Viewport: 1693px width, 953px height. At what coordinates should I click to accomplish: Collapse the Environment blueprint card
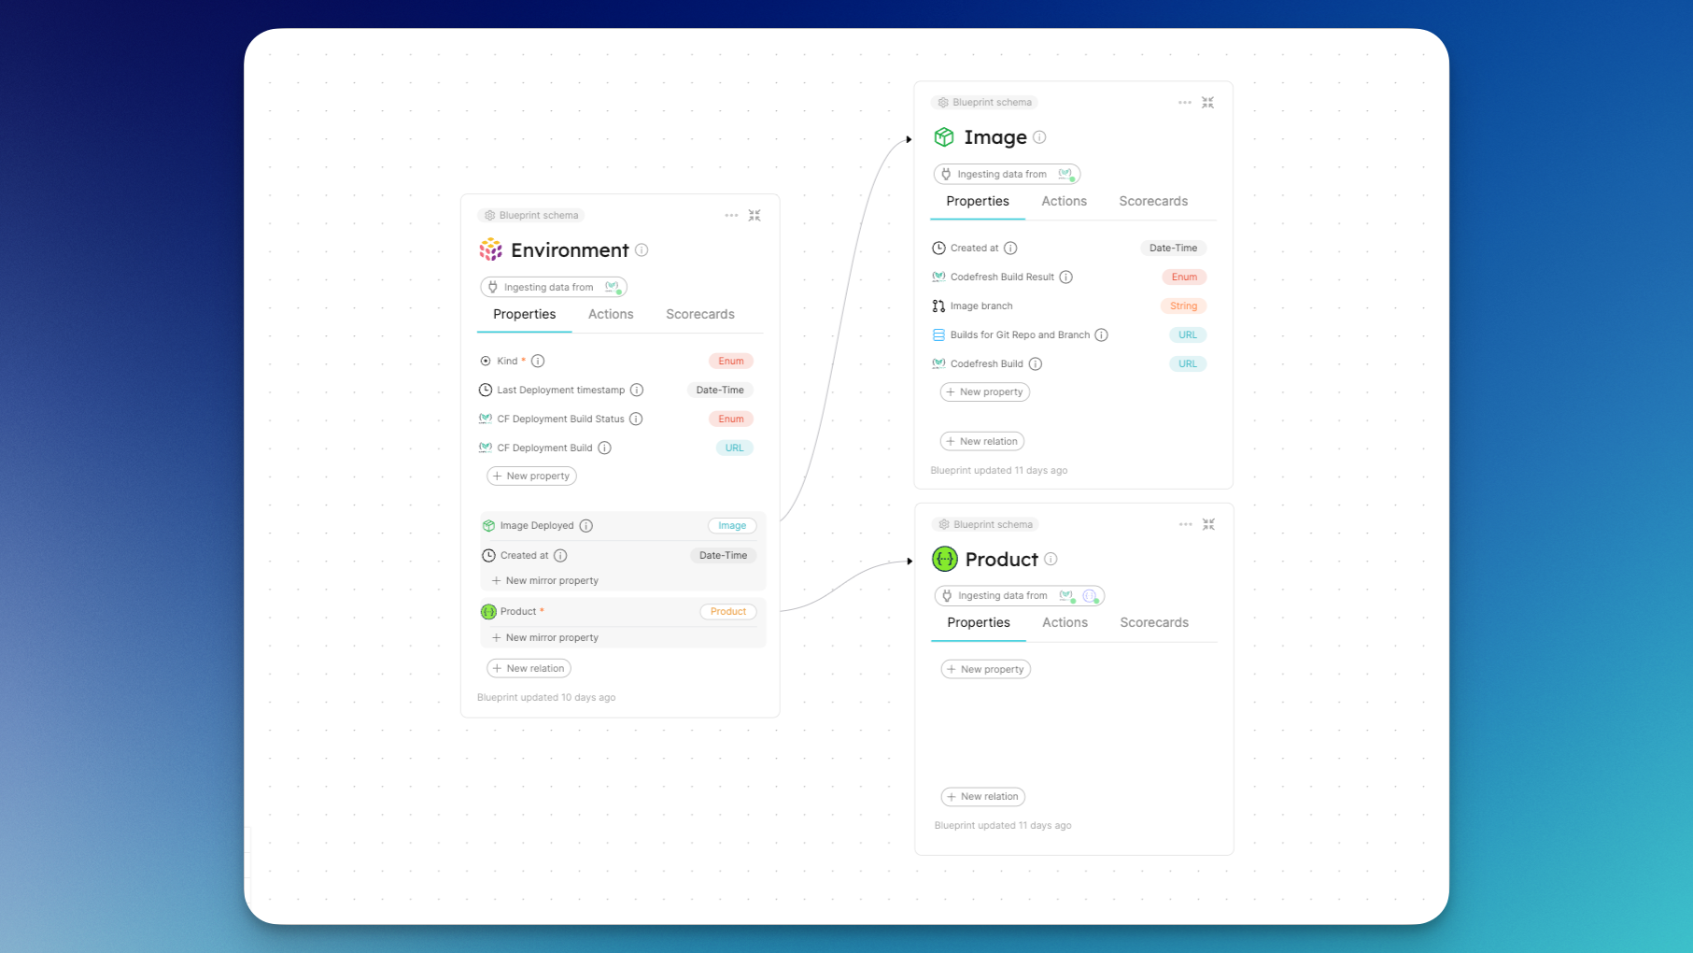tap(755, 215)
